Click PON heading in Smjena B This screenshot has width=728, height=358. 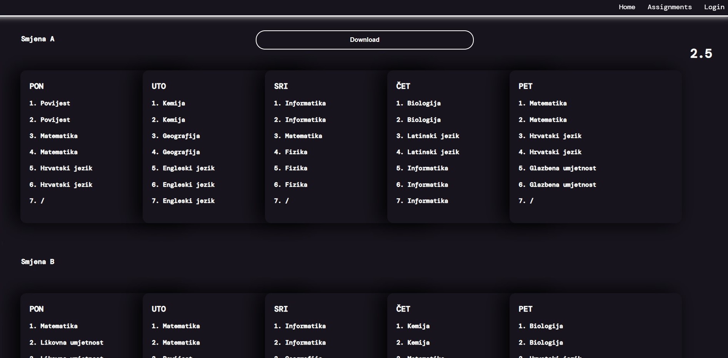coord(37,309)
